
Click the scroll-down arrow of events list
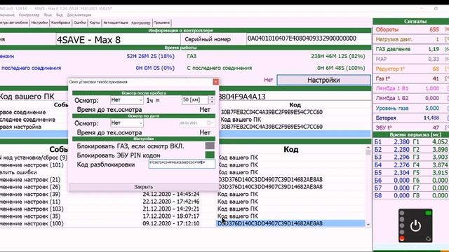point(368,224)
